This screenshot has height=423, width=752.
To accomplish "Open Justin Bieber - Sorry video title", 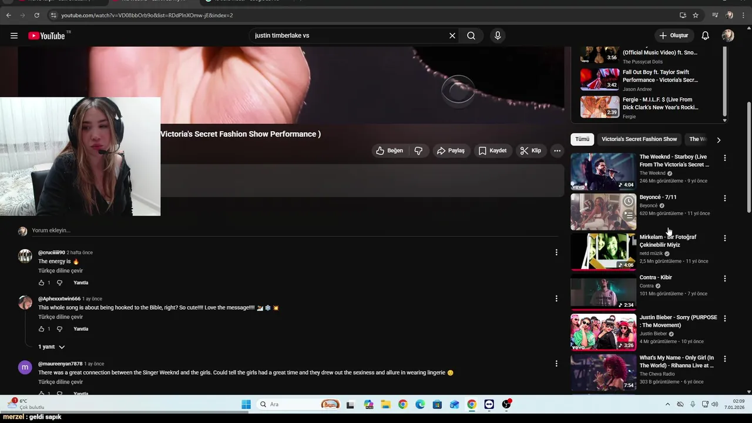I will click(678, 321).
